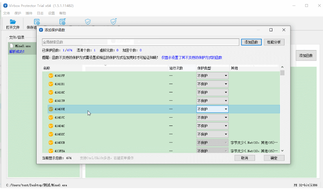
Task: Open the 帮助 menu
Action: point(63,13)
